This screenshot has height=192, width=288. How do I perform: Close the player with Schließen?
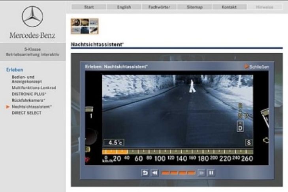pyautogui.click(x=256, y=67)
